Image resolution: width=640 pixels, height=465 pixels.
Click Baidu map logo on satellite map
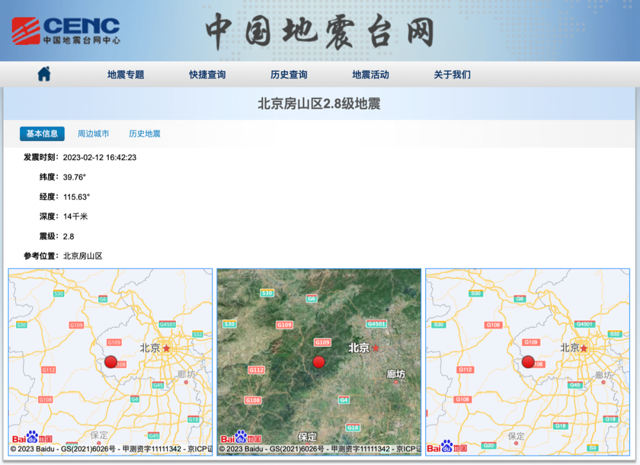[241, 438]
